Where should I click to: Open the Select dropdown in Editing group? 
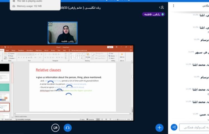coord(112,58)
